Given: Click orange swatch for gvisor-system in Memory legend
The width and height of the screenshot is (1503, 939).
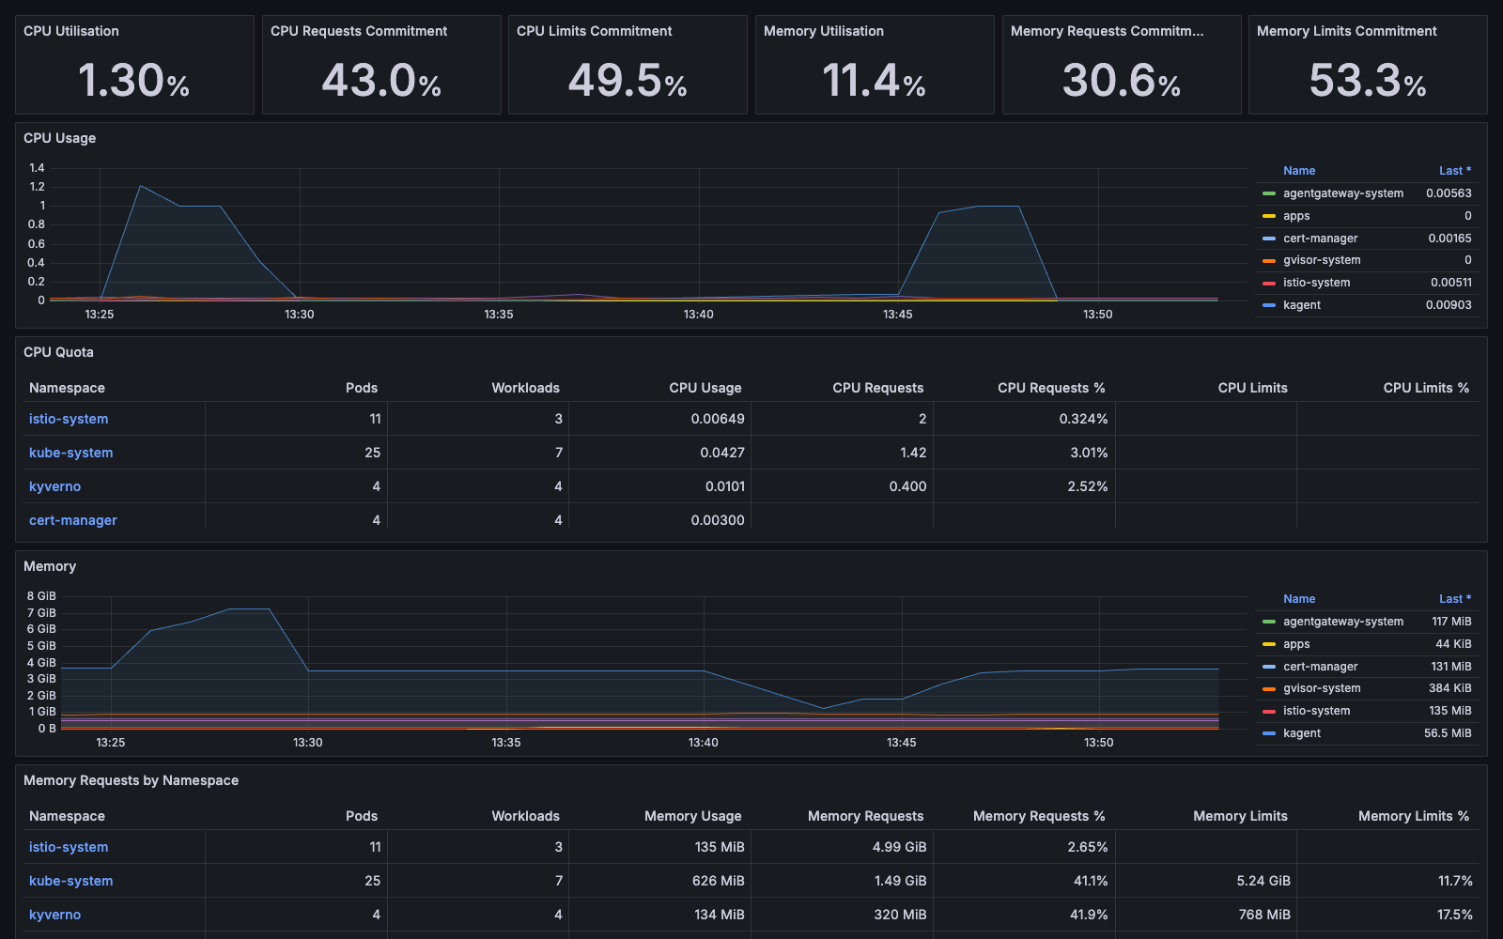Looking at the screenshot, I should (1269, 688).
